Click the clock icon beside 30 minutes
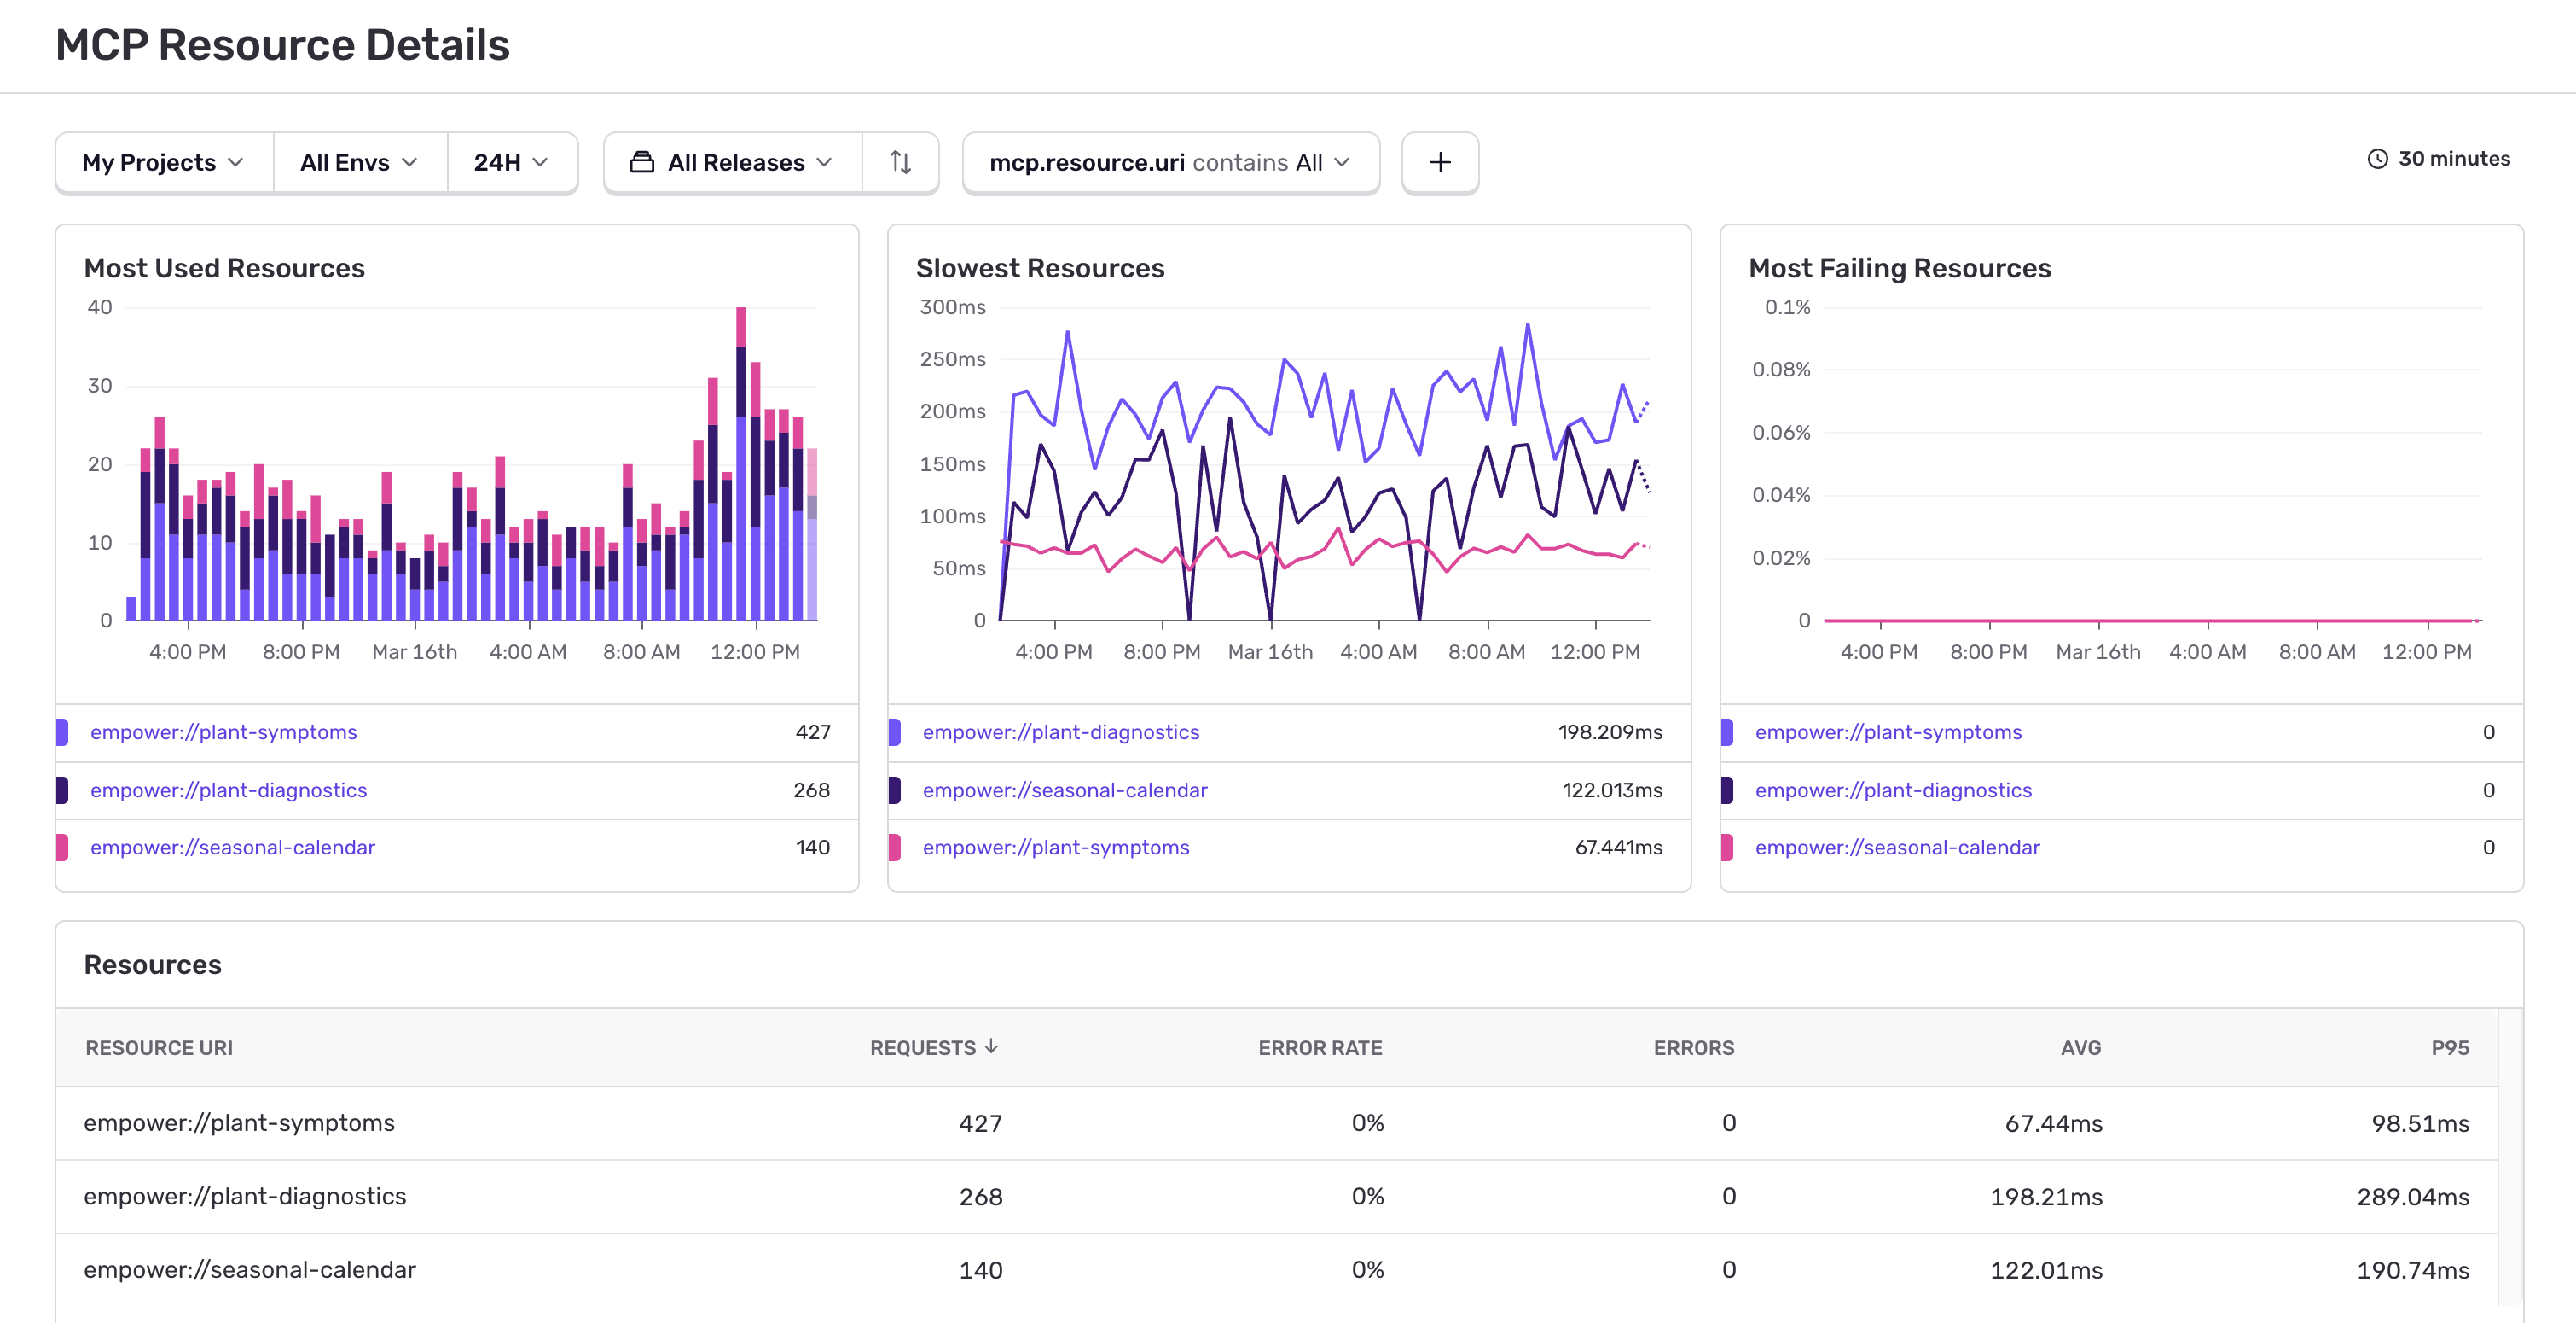 click(2377, 159)
